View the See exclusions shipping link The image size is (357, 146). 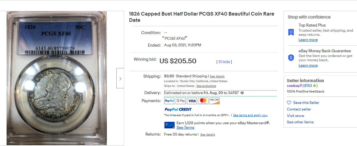pyautogui.click(x=206, y=86)
